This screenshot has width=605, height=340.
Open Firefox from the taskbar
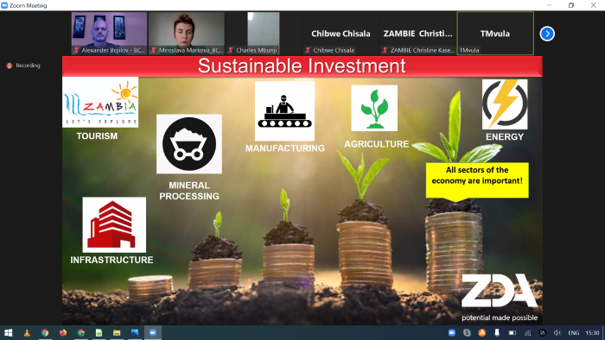click(x=63, y=333)
